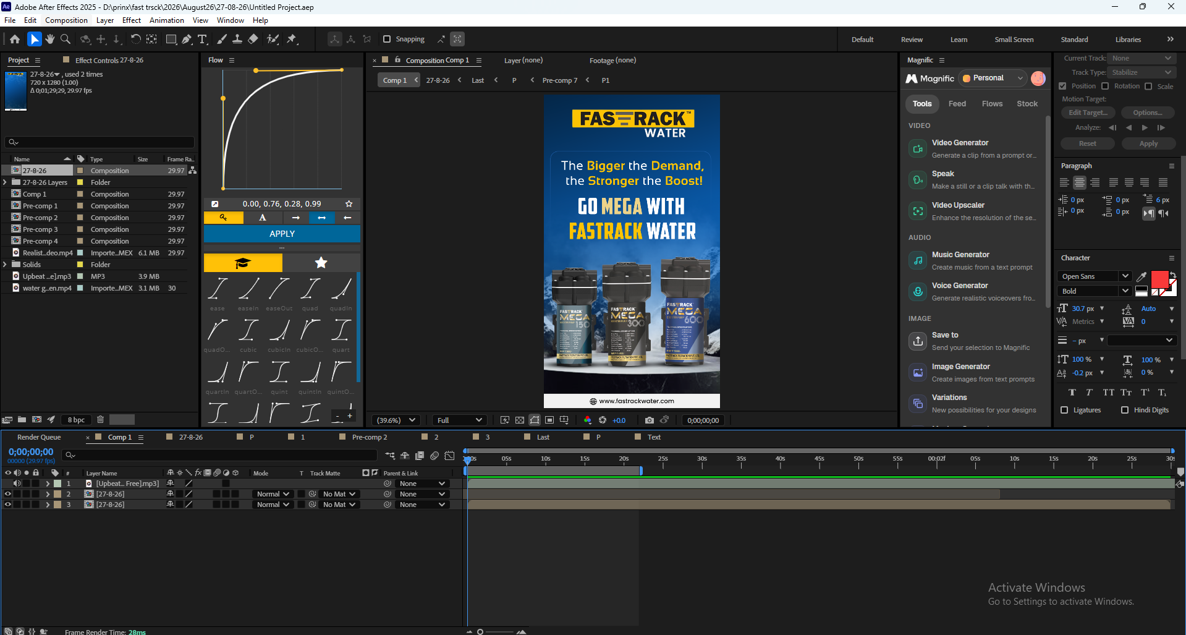Click the Reset Exposure aperture icon
Screen dimensions: 1186x635
pyautogui.click(x=603, y=420)
